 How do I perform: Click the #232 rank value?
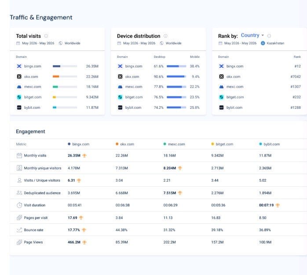296,97
